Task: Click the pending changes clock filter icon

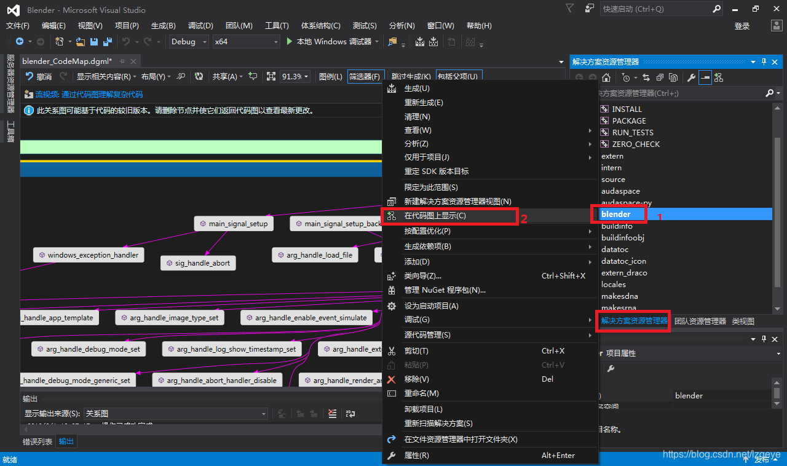Action: click(x=625, y=77)
